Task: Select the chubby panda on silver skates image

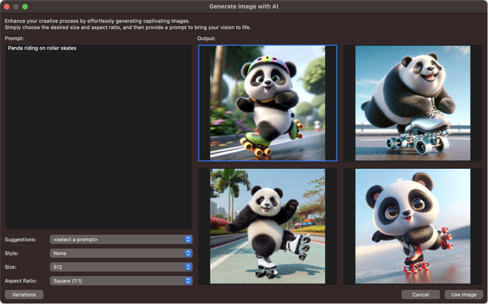Action: pyautogui.click(x=413, y=103)
